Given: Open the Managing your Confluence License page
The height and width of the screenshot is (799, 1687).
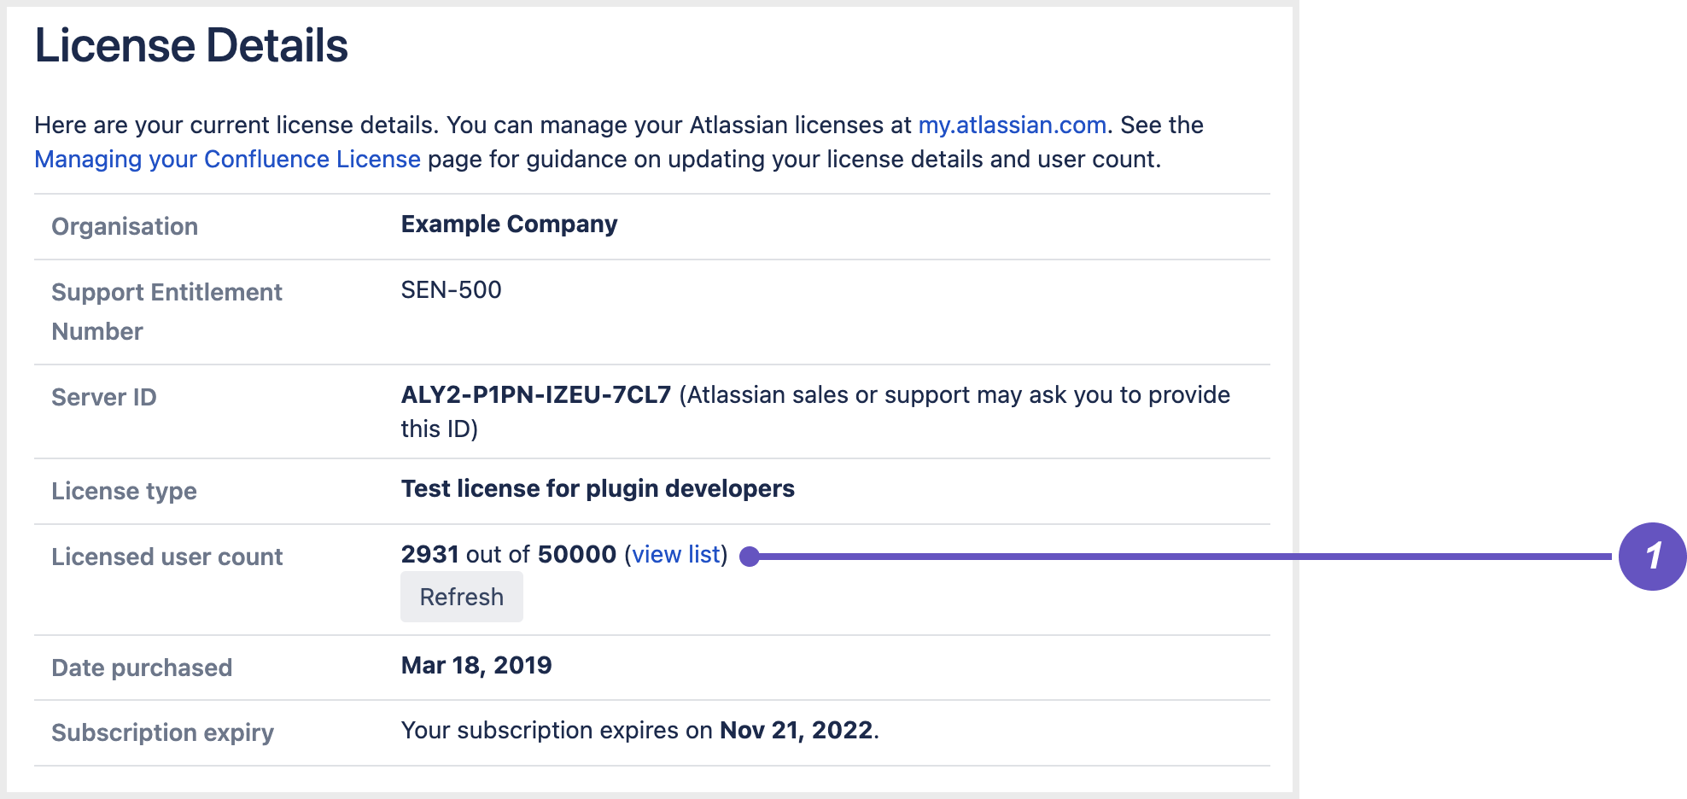Looking at the screenshot, I should click(226, 159).
